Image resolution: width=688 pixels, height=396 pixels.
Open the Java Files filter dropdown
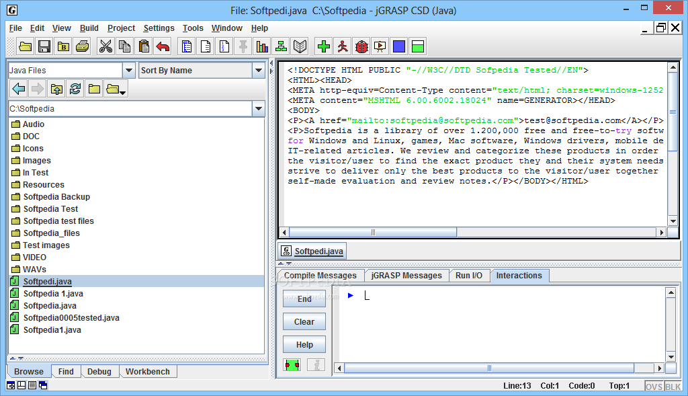(128, 70)
